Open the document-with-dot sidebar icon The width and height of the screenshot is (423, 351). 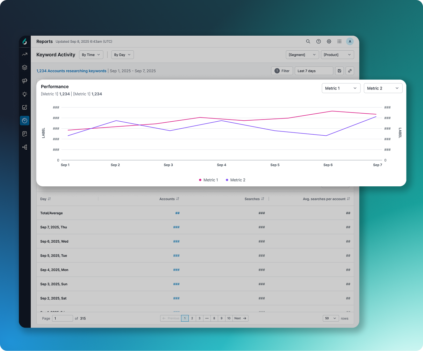[24, 107]
